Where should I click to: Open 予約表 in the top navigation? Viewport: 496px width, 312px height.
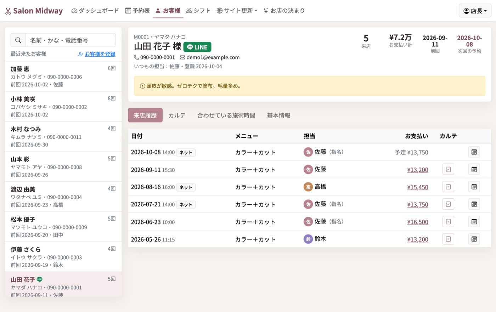(x=137, y=11)
